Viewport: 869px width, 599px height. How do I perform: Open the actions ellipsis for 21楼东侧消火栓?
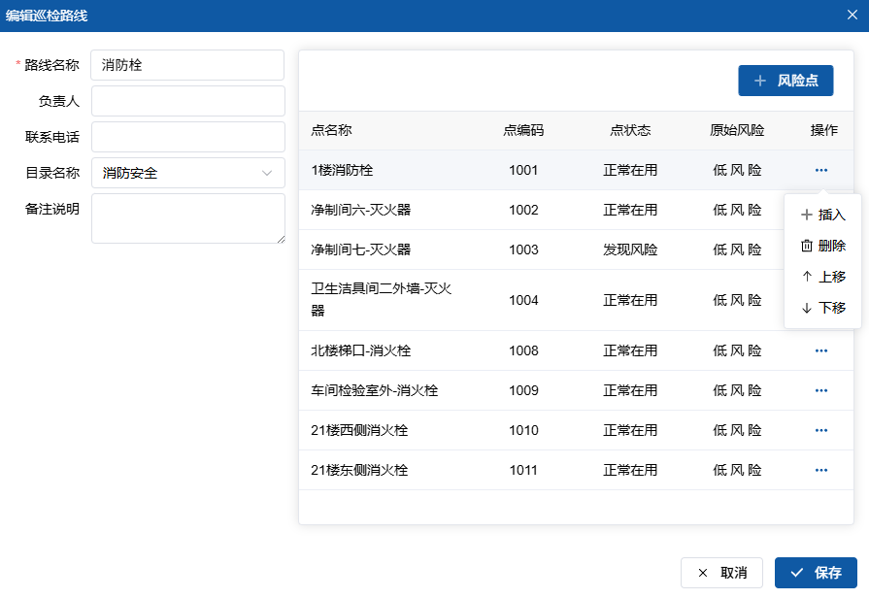[821, 470]
